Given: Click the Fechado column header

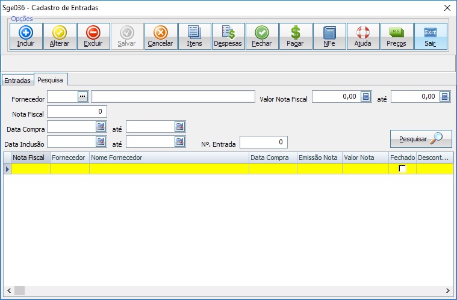Looking at the screenshot, I should (402, 158).
